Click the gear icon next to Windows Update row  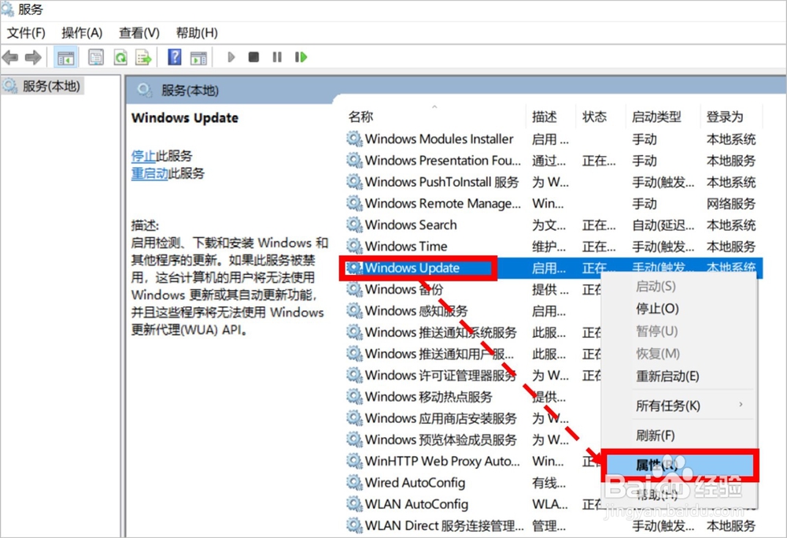pos(354,268)
